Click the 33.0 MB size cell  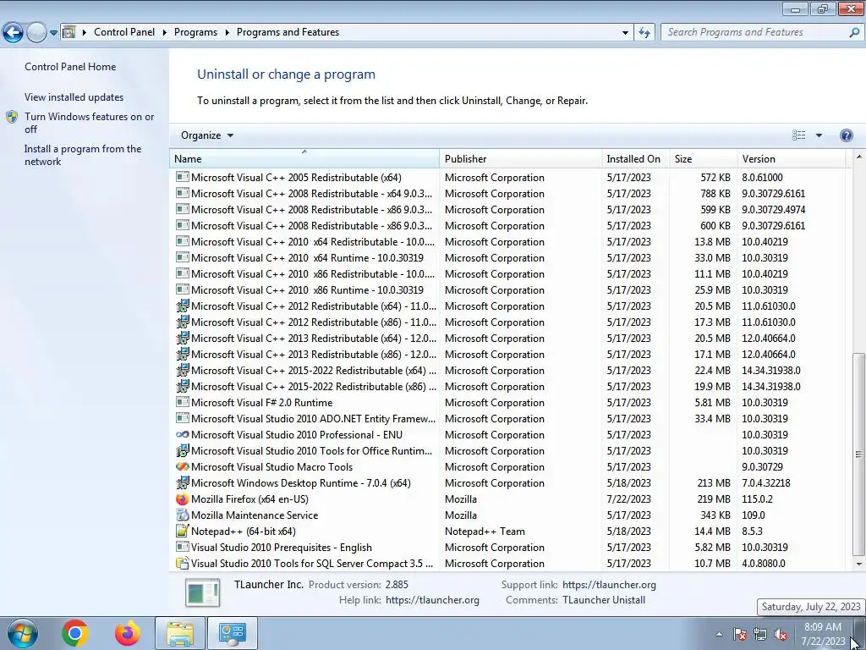(x=712, y=258)
